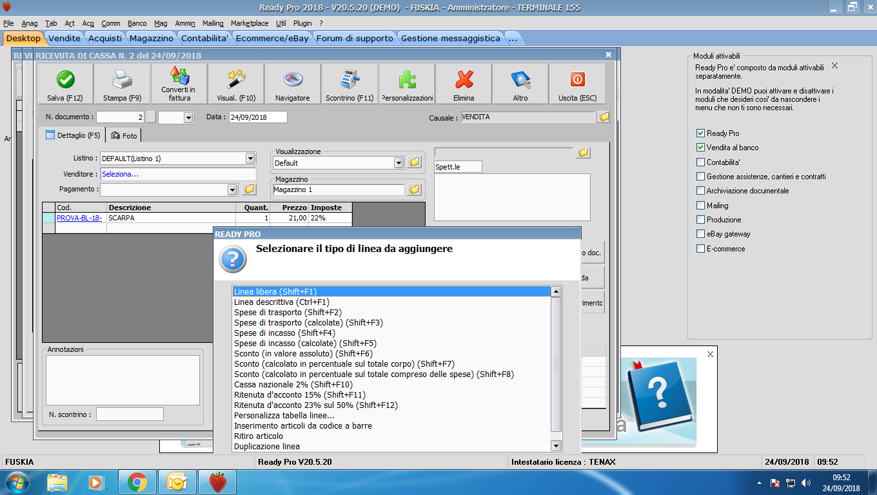Switch to the Vendite tab

click(64, 38)
